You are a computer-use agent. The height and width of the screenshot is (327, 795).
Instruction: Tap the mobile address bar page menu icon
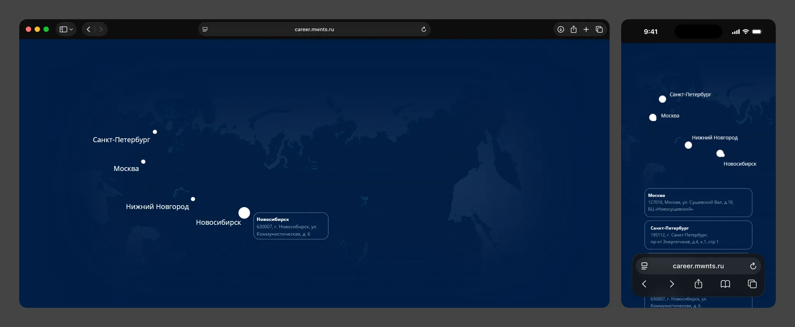tap(645, 266)
